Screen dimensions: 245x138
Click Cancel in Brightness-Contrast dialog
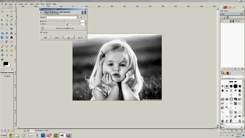coord(80,38)
